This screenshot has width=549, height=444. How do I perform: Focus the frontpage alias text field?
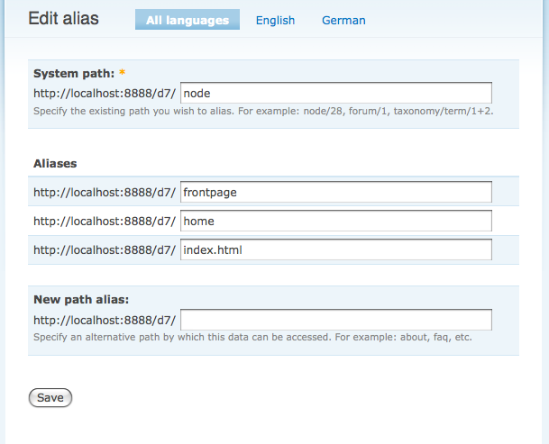[335, 192]
